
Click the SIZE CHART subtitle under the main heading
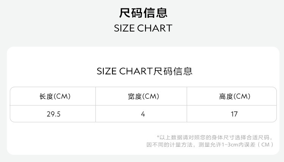(143, 28)
